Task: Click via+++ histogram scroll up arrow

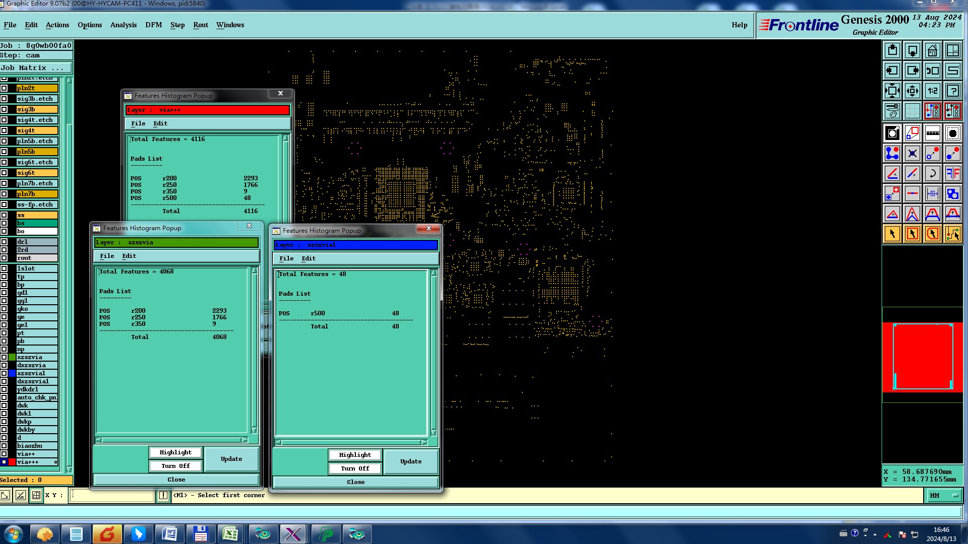Action: point(286,138)
